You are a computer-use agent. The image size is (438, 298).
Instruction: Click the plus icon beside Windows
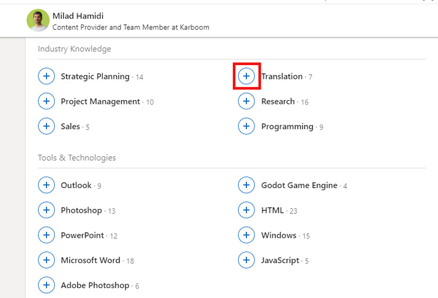246,235
